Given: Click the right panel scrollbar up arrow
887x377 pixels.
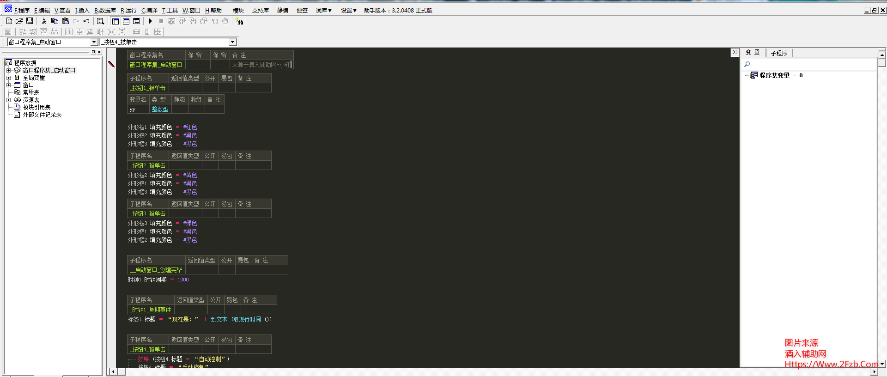Looking at the screenshot, I should tap(882, 54).
